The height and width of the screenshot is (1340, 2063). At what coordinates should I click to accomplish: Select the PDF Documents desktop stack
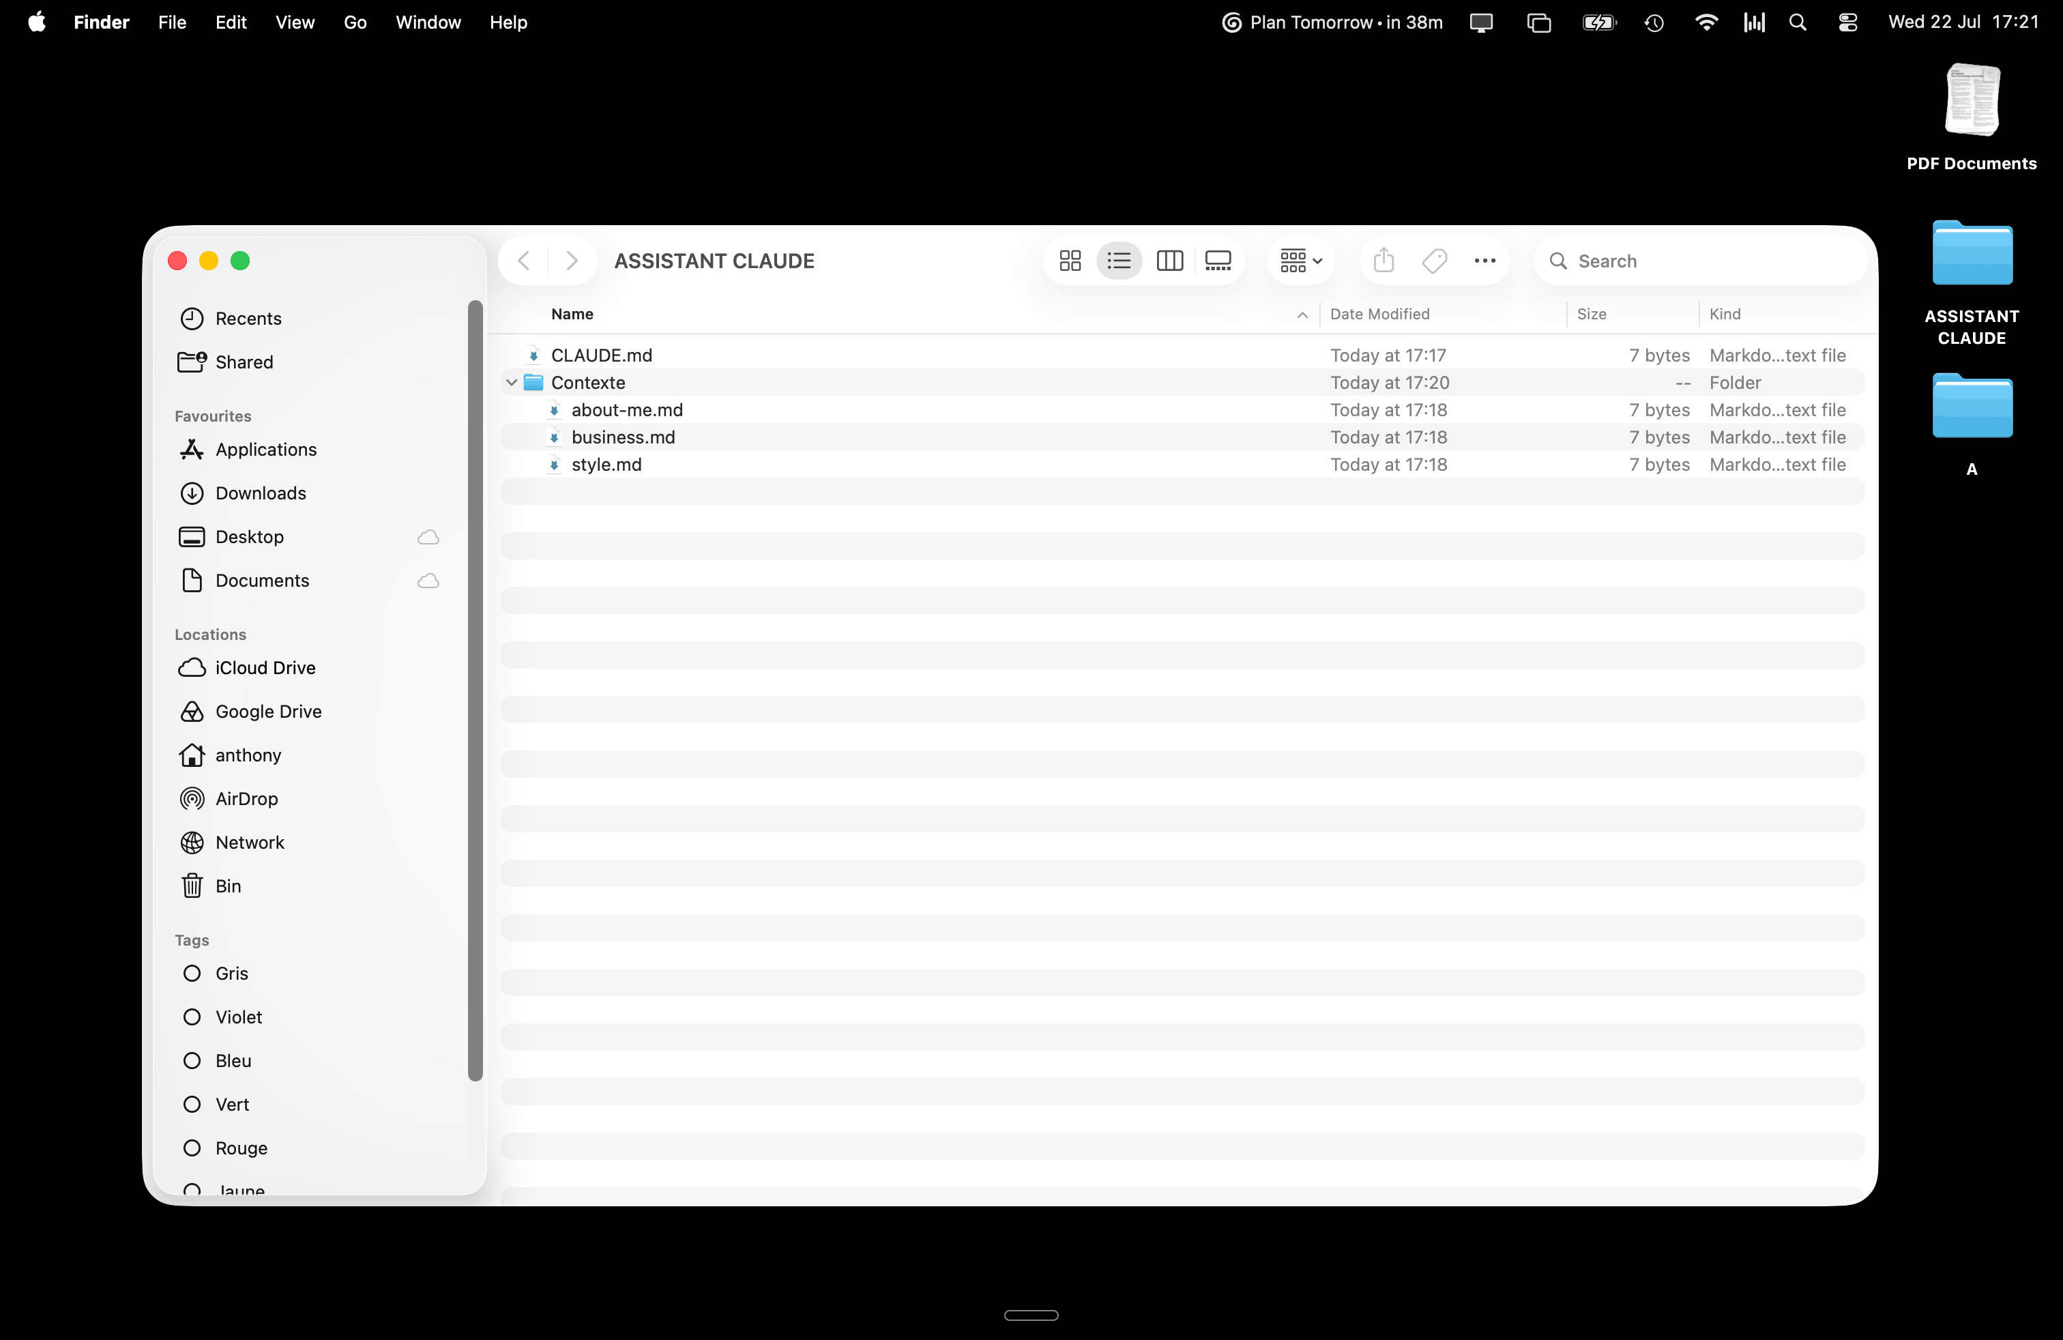click(1971, 118)
